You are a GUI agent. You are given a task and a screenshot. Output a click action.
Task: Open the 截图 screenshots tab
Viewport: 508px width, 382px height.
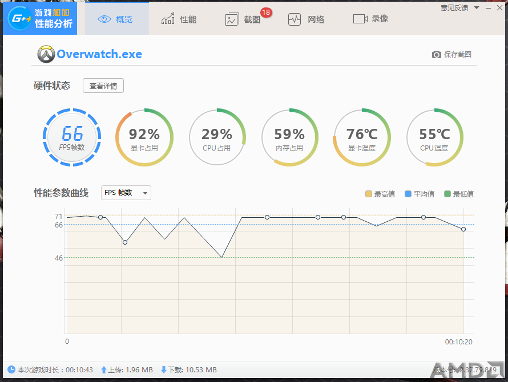[x=243, y=19]
